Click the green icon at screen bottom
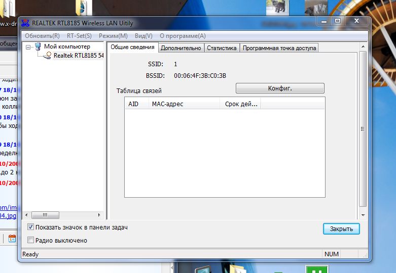The image size is (396, 273). click(x=316, y=269)
